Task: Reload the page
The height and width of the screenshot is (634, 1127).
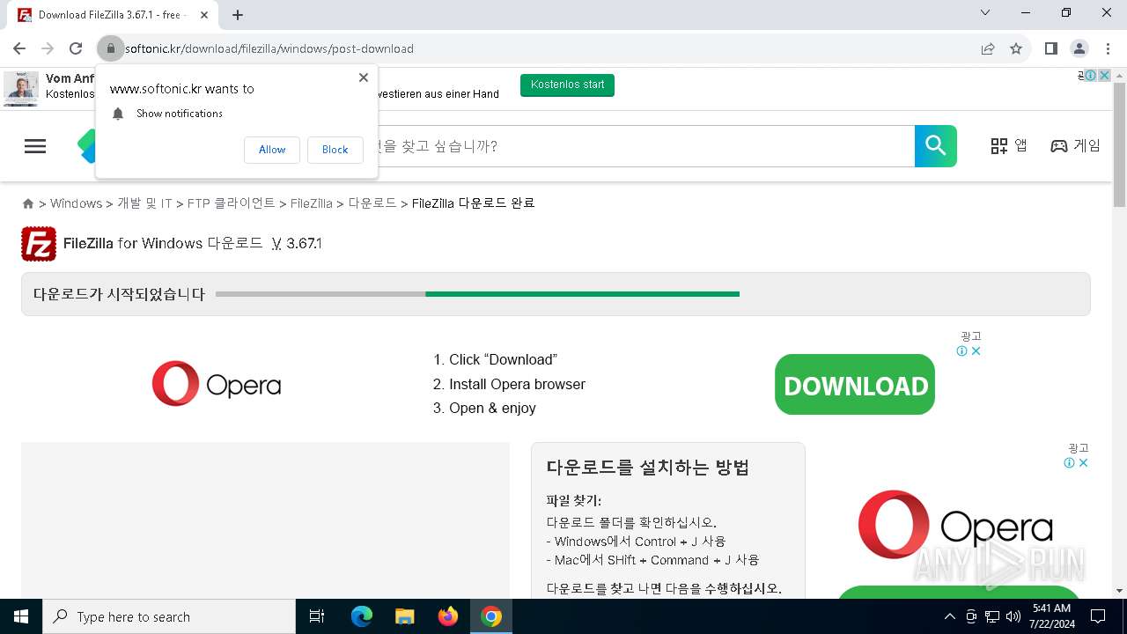Action: click(x=76, y=48)
